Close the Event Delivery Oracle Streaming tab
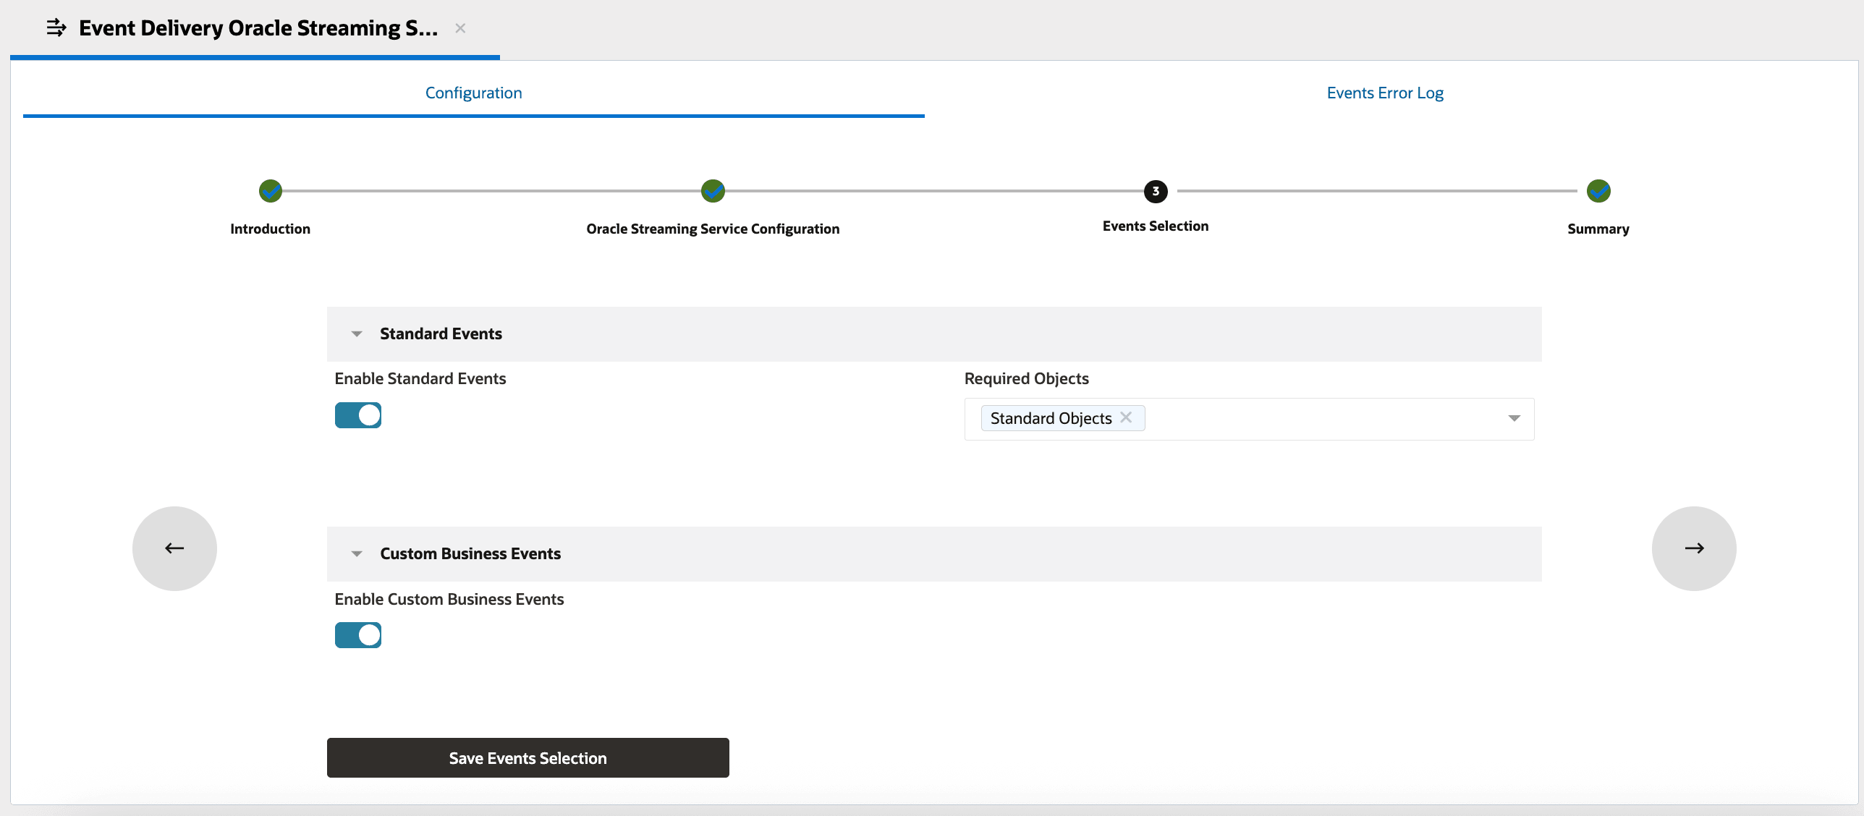Image resolution: width=1864 pixels, height=816 pixels. coord(460,28)
